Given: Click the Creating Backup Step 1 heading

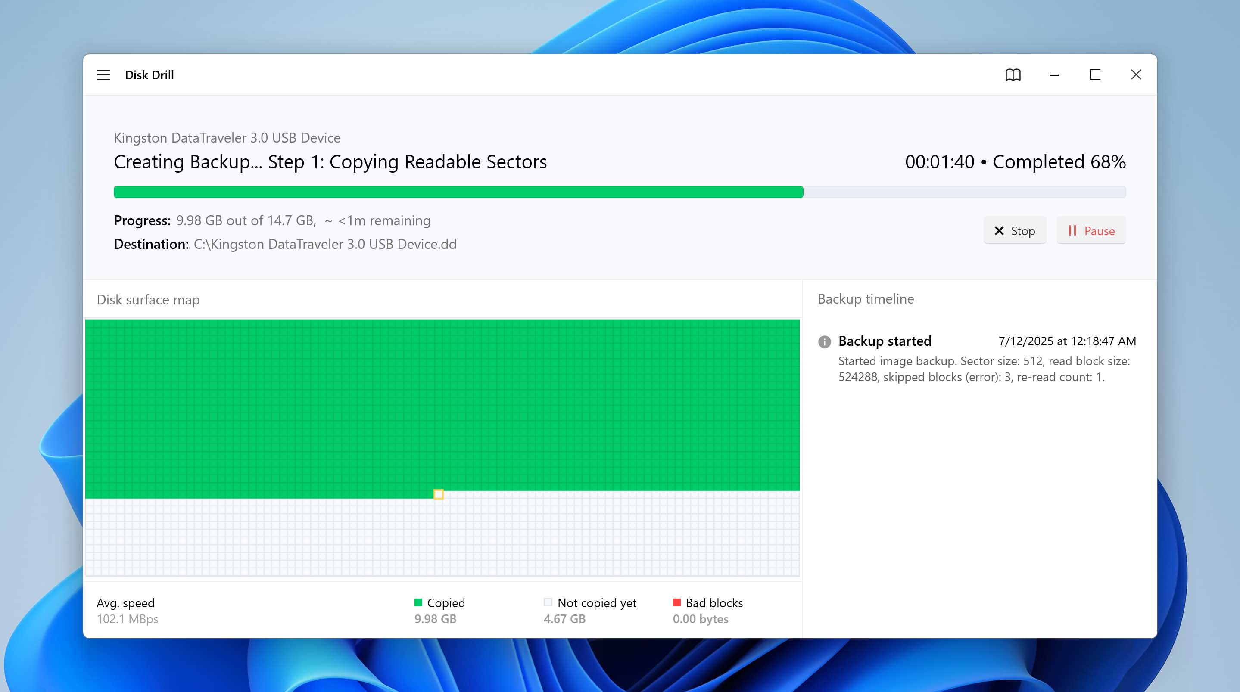Looking at the screenshot, I should click(x=330, y=162).
